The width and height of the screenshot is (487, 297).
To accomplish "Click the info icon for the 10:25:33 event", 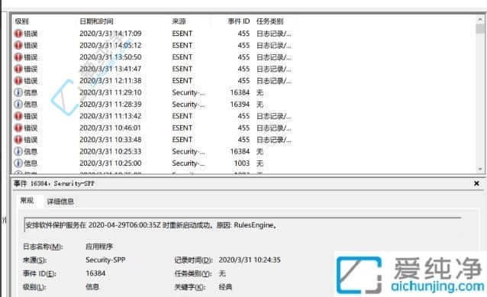I will [x=18, y=151].
